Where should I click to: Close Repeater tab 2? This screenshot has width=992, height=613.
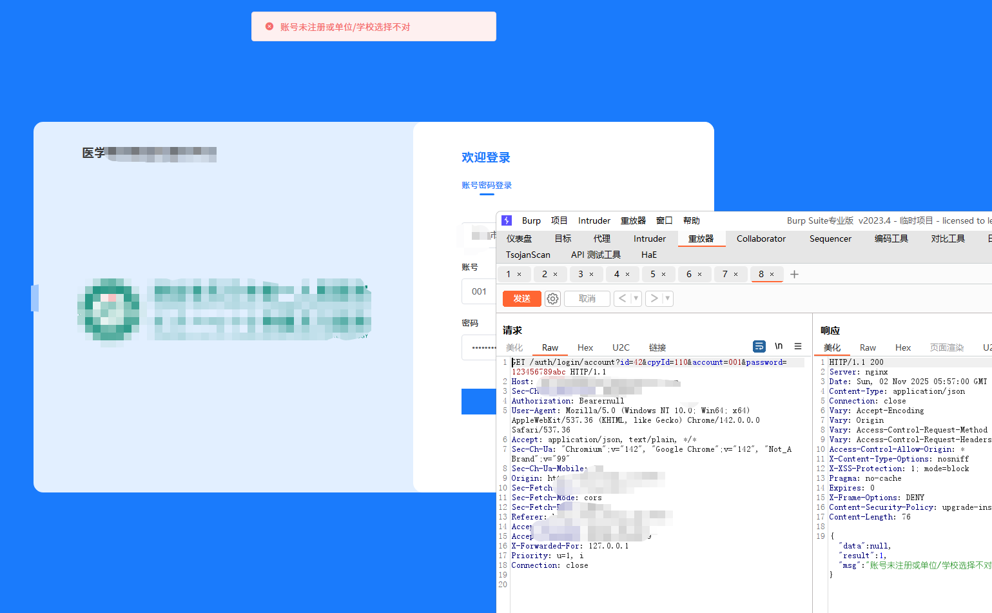coord(556,275)
